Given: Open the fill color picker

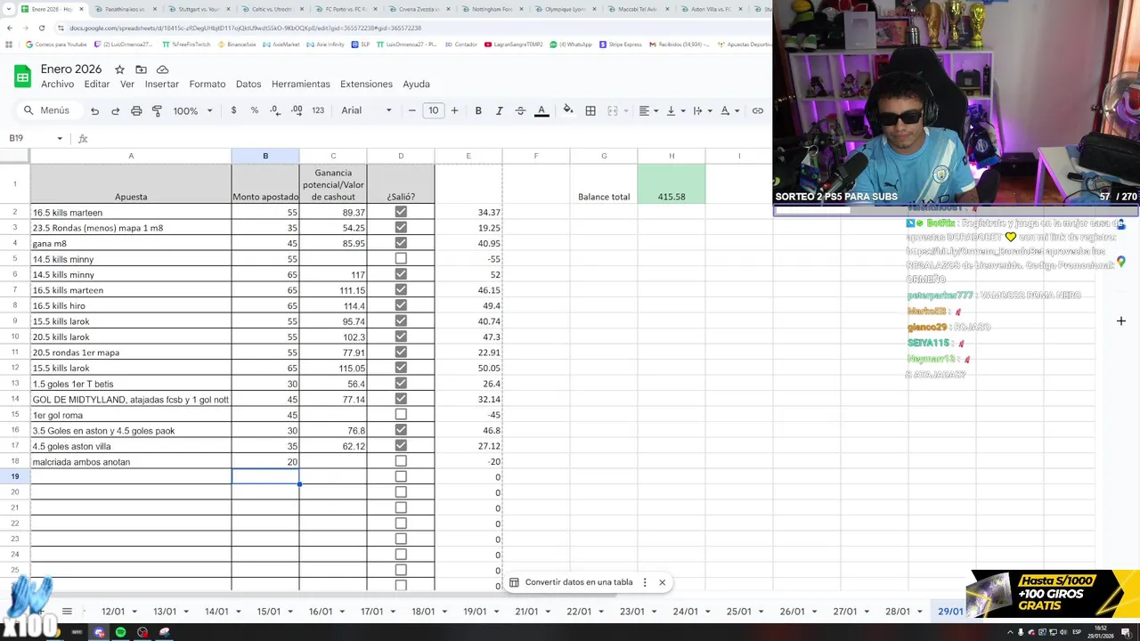Looking at the screenshot, I should coord(568,110).
